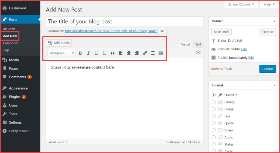
Task: Collapse the Format box
Action: click(x=274, y=85)
